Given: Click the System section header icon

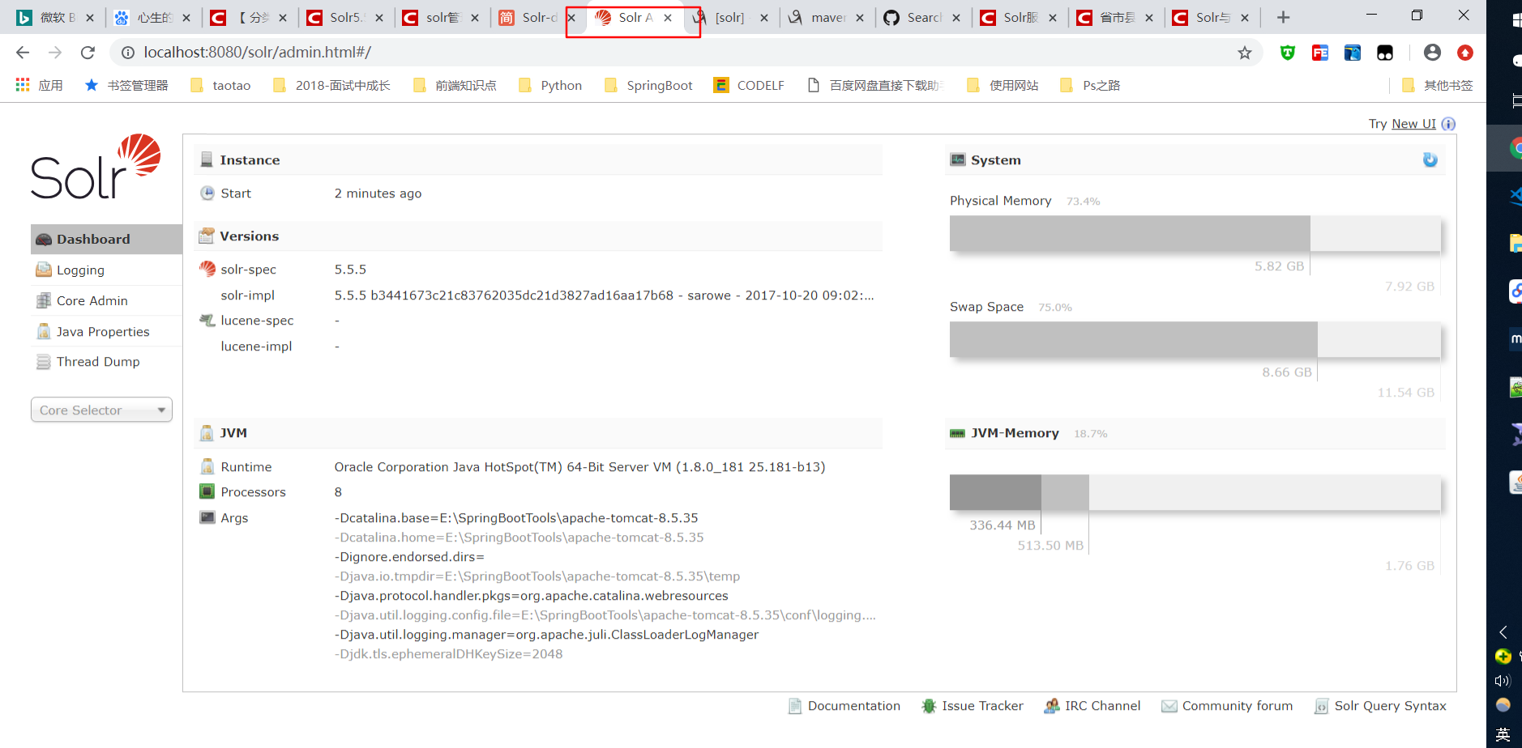Looking at the screenshot, I should tap(958, 159).
